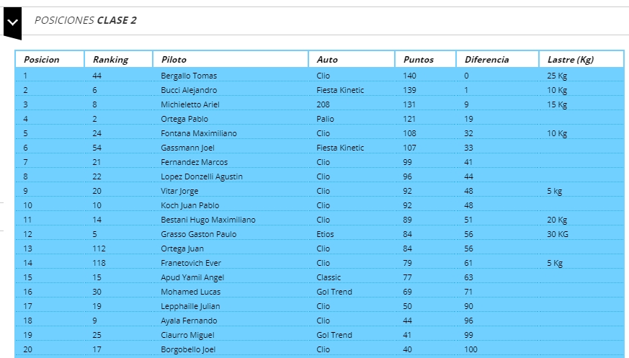Click the Diferencia column header
This screenshot has width=629, height=358.
tap(486, 60)
